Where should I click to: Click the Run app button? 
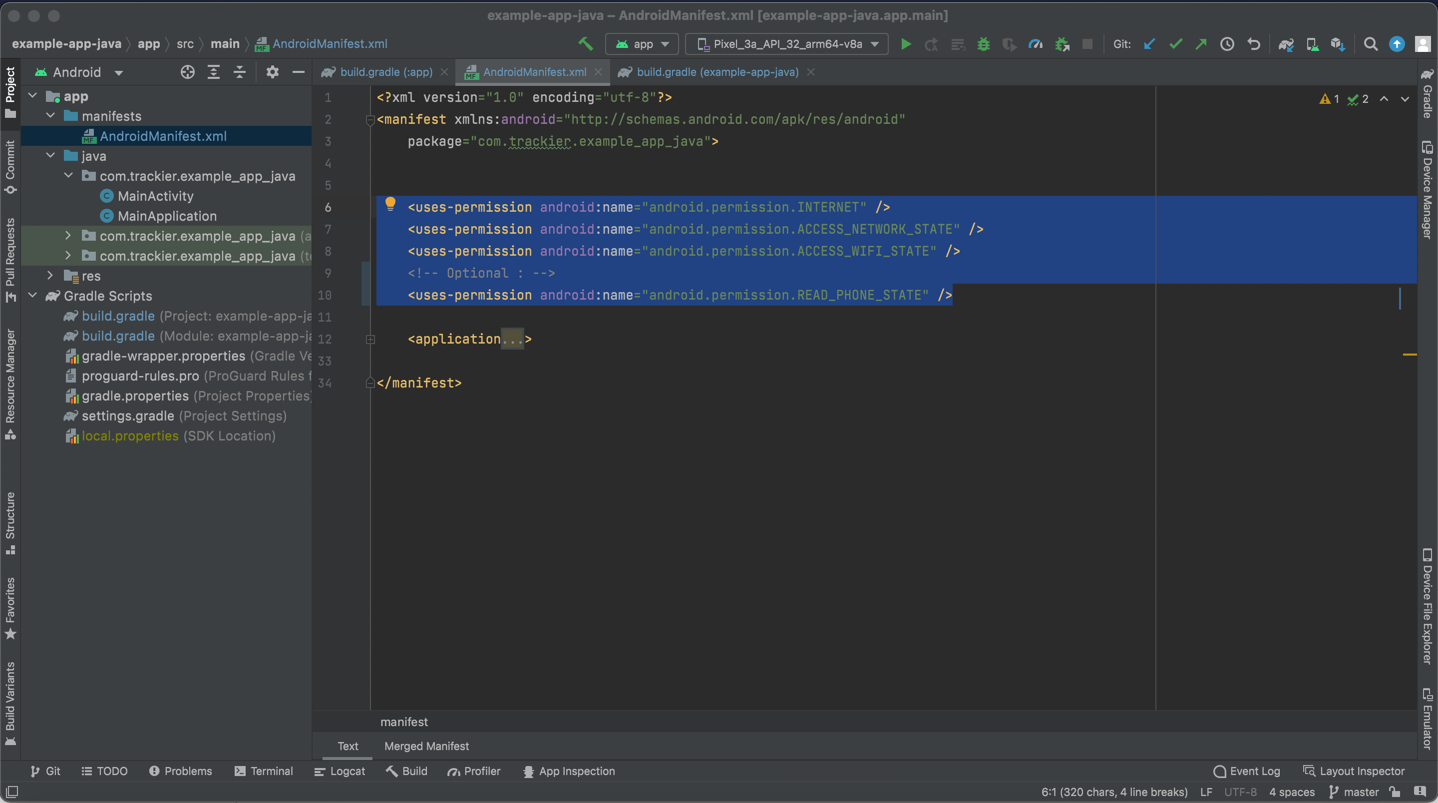(906, 43)
